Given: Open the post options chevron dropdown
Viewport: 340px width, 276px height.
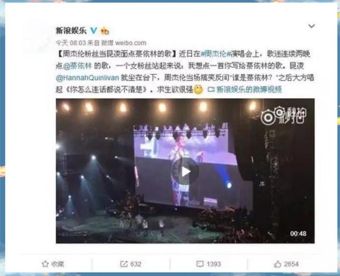Looking at the screenshot, I should (312, 26).
